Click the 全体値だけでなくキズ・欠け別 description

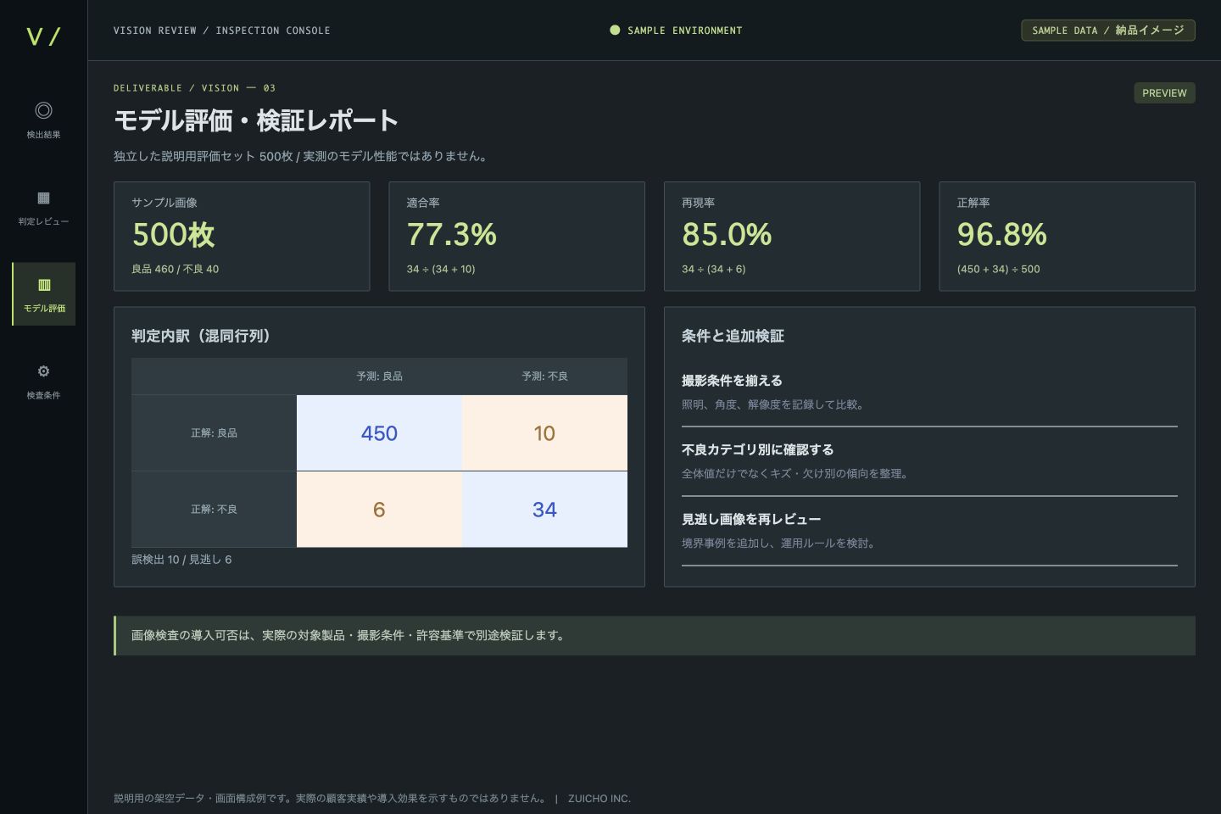click(x=794, y=474)
